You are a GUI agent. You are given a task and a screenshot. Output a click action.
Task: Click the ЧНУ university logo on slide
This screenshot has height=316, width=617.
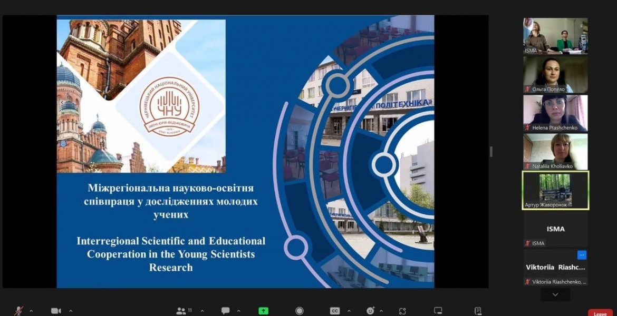[169, 106]
